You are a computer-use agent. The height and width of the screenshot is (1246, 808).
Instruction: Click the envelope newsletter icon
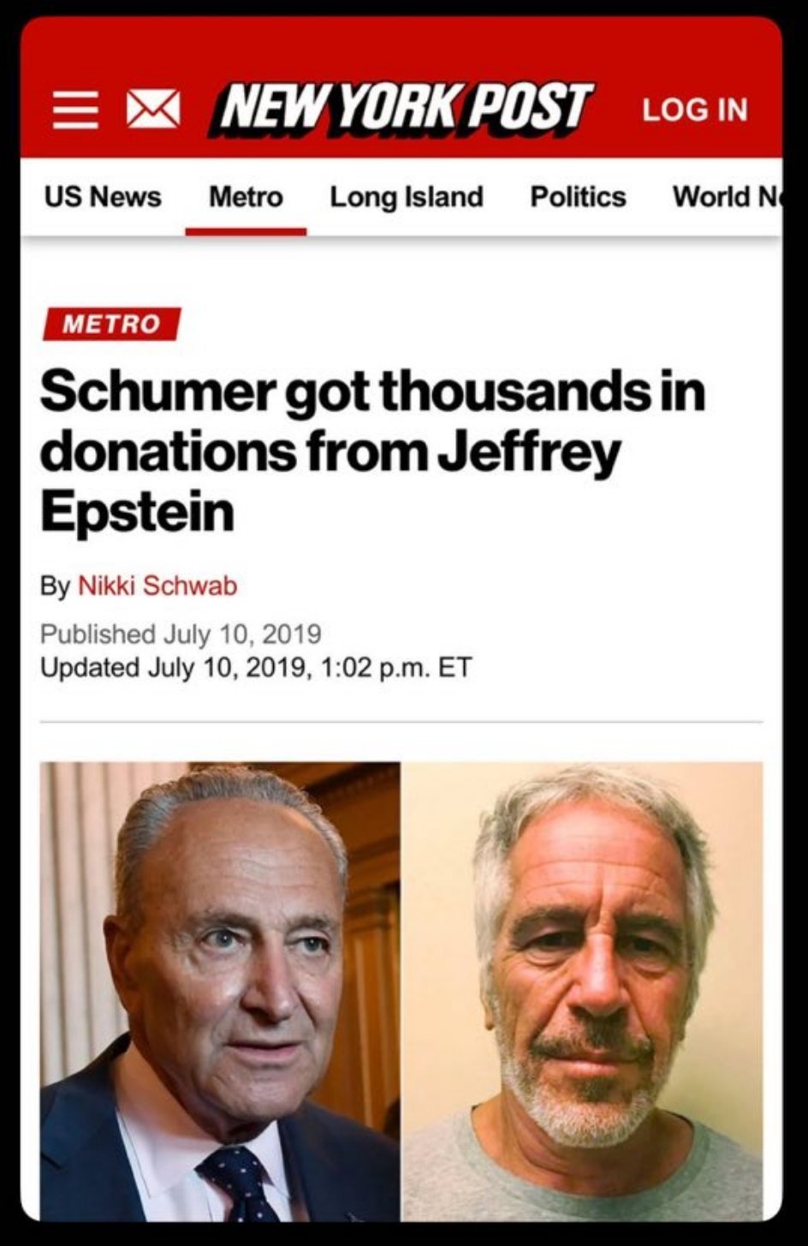pyautogui.click(x=153, y=110)
